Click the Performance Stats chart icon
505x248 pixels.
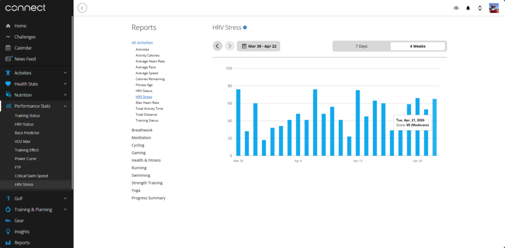[x=8, y=106]
